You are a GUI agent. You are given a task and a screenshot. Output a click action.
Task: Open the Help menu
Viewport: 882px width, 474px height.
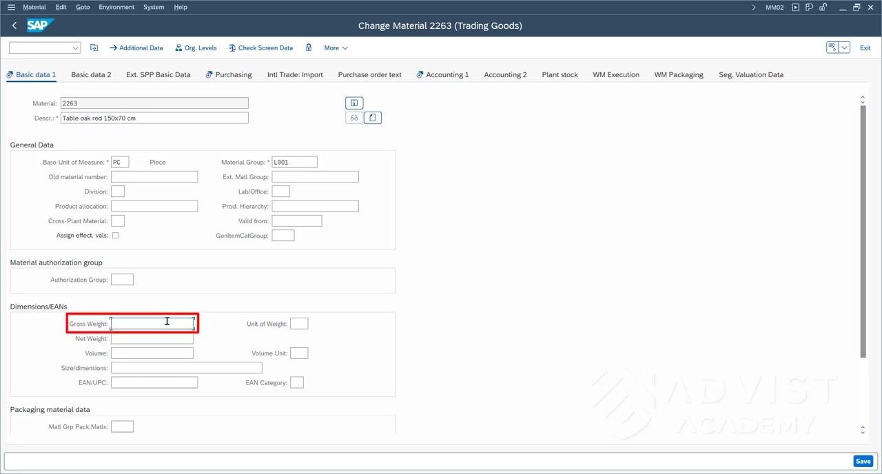[181, 8]
